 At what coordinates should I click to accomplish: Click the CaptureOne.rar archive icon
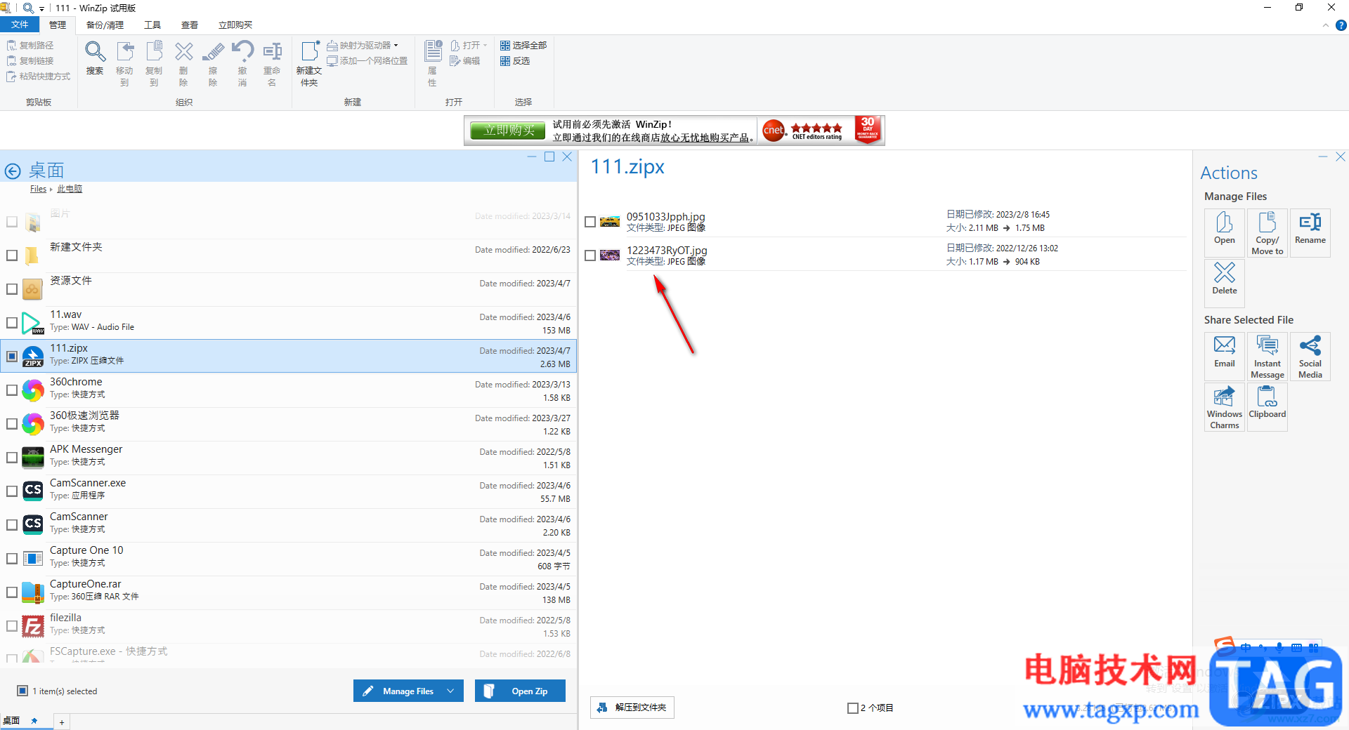point(33,592)
